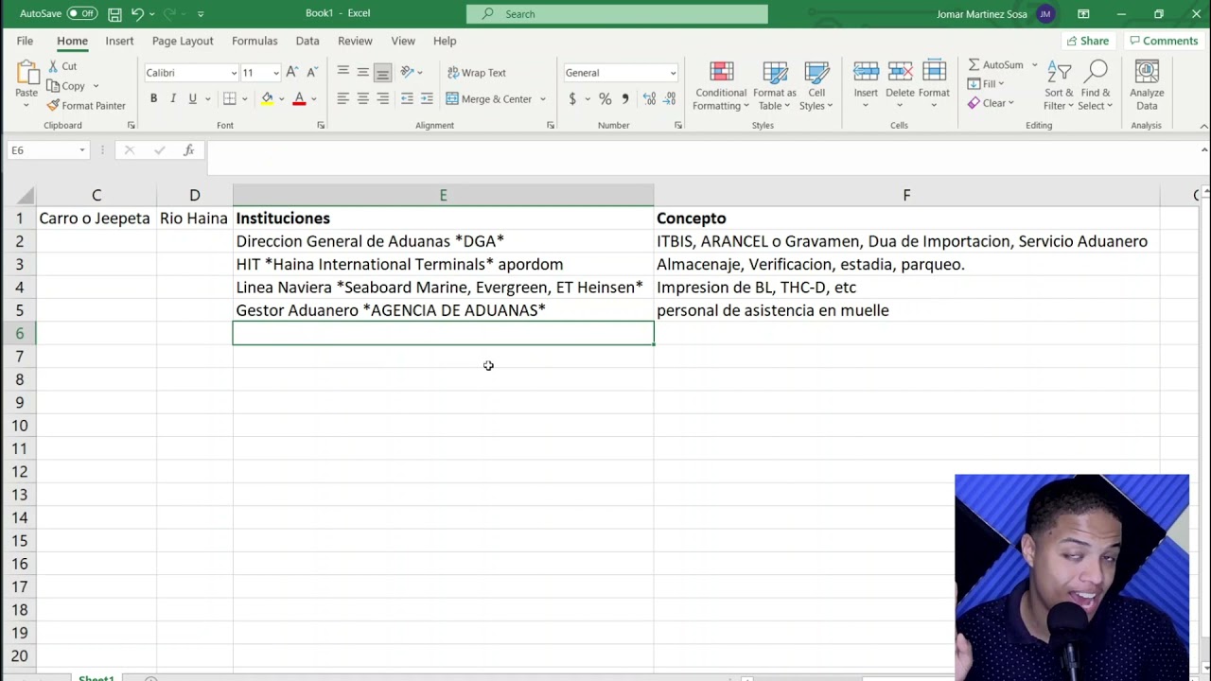The height and width of the screenshot is (681, 1211).
Task: Select the View tab
Action: coord(403,41)
